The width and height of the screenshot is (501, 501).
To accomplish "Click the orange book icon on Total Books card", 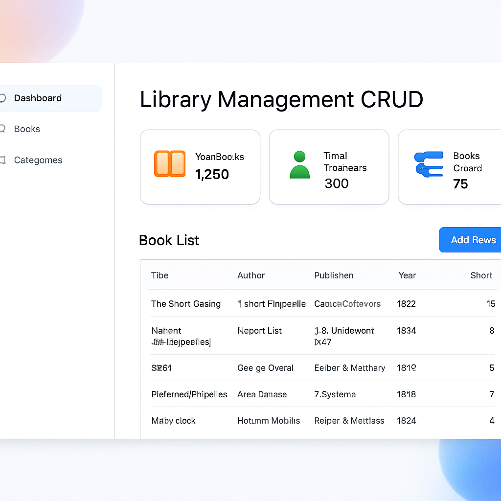I will [x=170, y=164].
